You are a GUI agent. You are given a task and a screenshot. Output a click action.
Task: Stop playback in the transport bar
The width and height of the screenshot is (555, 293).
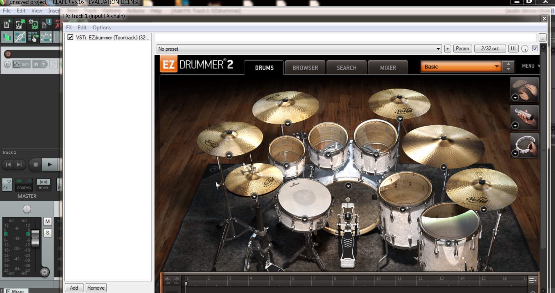pos(35,165)
